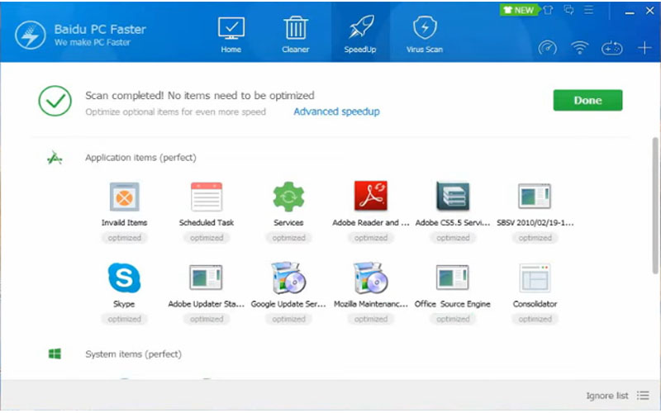Click the 'Adobe Reader and ...' label
The height and width of the screenshot is (413, 661).
point(370,222)
